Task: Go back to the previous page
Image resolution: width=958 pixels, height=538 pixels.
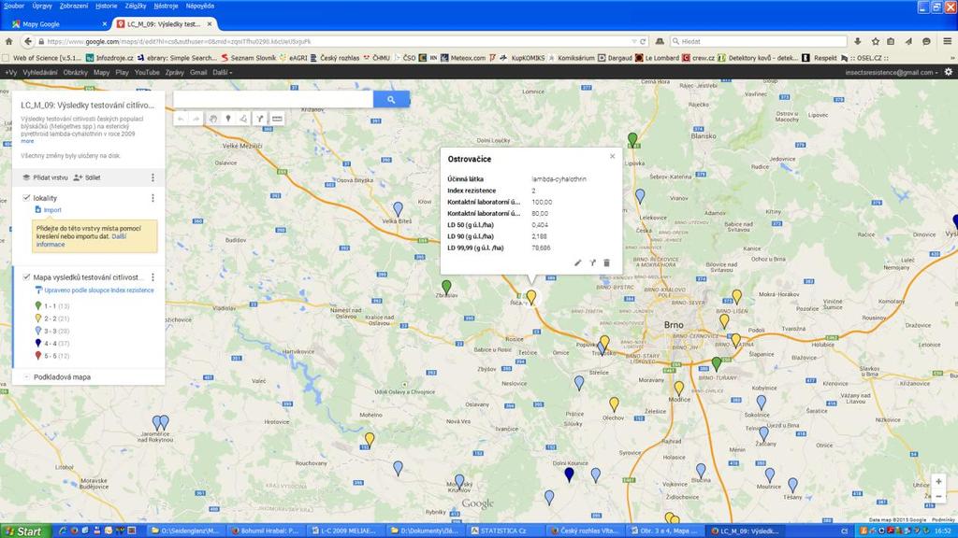Action: point(27,41)
